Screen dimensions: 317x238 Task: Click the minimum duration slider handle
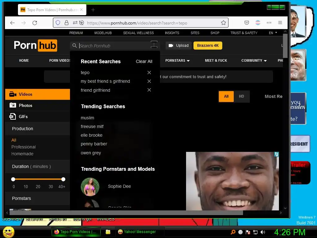13,179
